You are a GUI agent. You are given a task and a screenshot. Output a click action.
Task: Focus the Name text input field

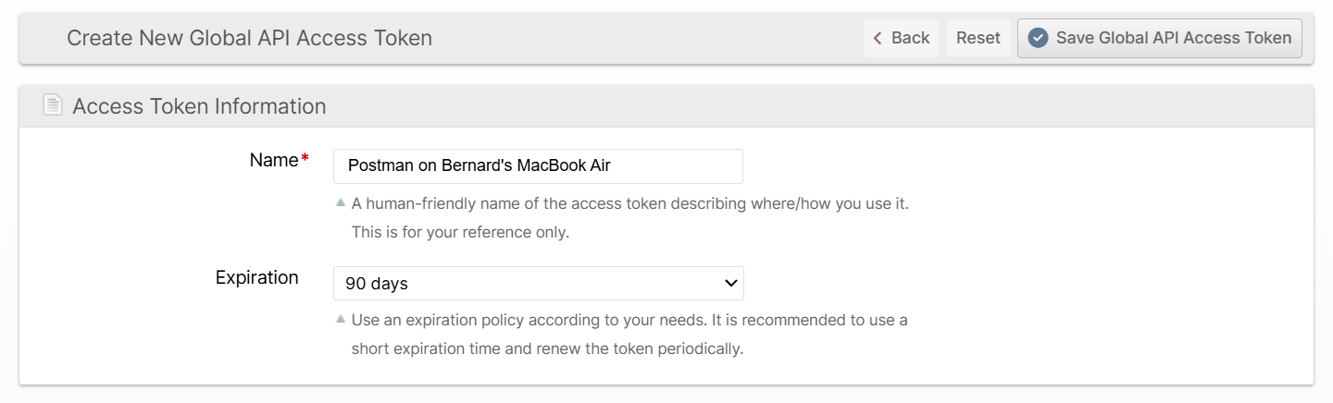(538, 166)
